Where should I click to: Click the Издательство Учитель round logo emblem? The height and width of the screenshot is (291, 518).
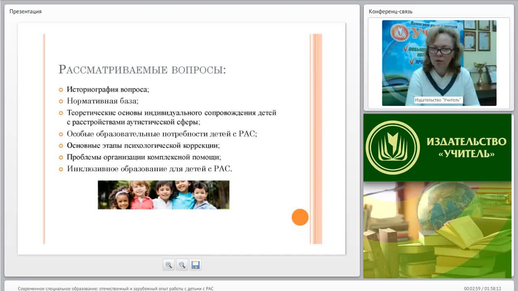click(x=393, y=148)
